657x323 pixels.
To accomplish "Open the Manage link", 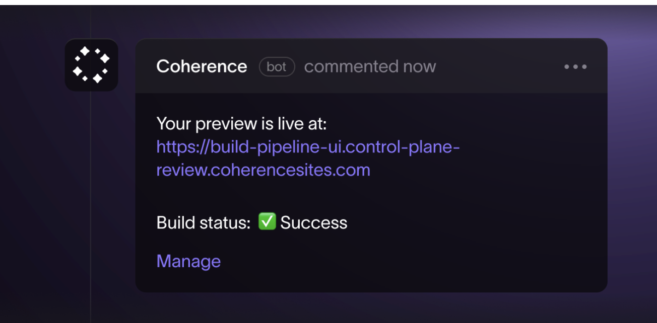I will click(x=188, y=261).
